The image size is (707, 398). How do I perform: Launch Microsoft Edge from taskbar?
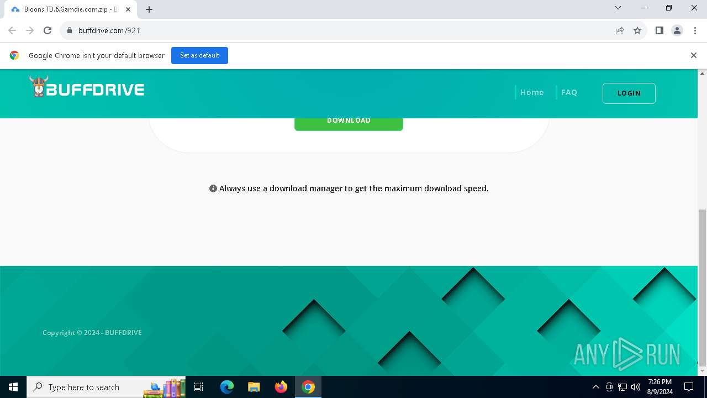coord(227,387)
